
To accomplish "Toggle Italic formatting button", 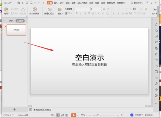I will pos(81,13).
